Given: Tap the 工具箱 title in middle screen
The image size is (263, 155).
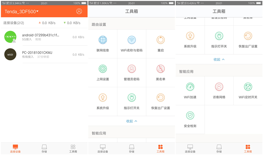Looking at the screenshot, I should pos(131,11).
